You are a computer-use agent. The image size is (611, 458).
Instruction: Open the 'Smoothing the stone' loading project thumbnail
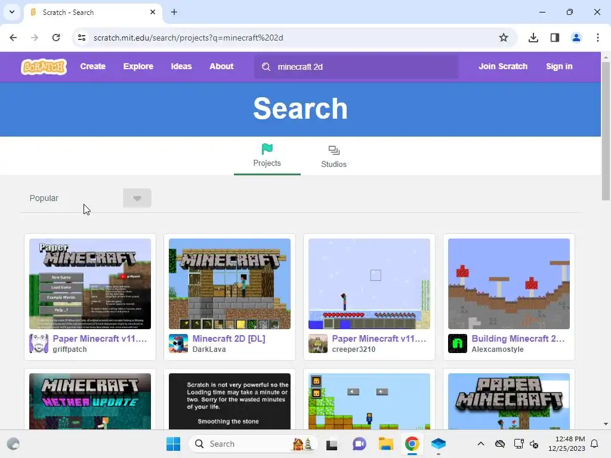click(x=230, y=401)
